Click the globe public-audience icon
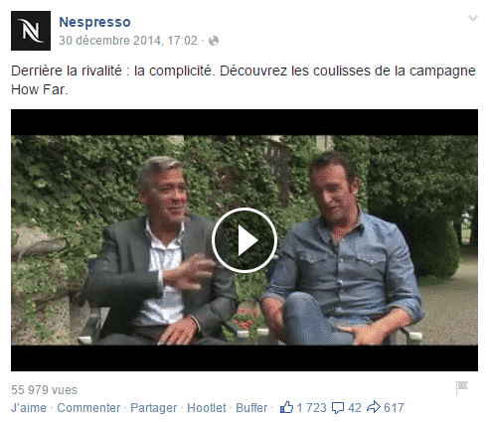489x423 pixels. coord(214,41)
